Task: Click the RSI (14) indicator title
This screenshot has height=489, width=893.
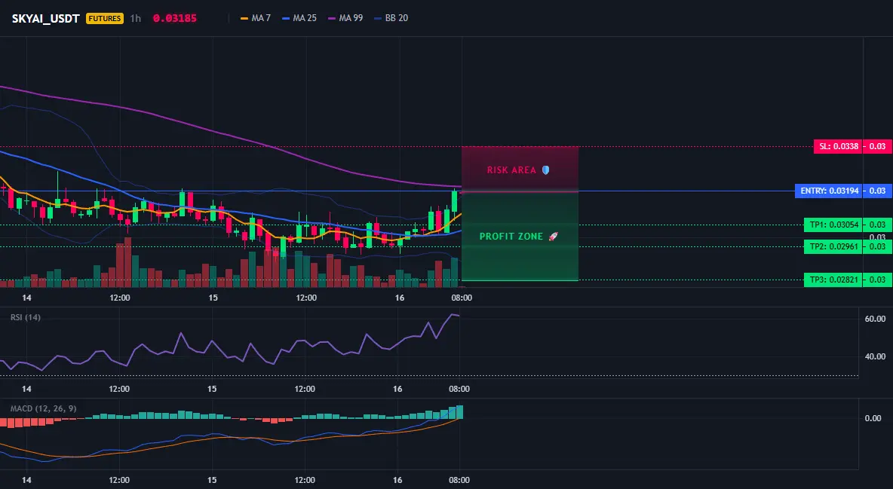Action: pyautogui.click(x=26, y=317)
